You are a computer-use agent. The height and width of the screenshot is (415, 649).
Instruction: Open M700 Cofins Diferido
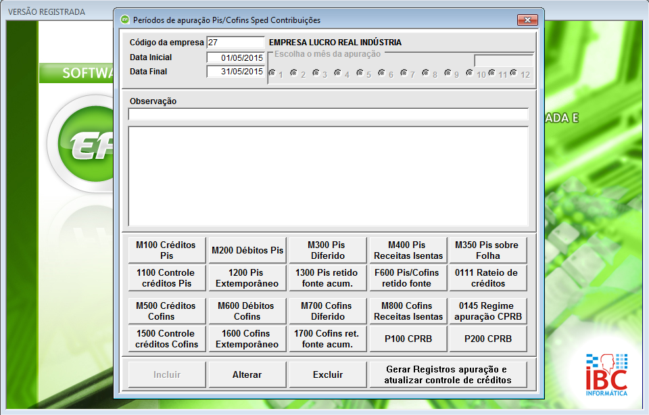[327, 311]
